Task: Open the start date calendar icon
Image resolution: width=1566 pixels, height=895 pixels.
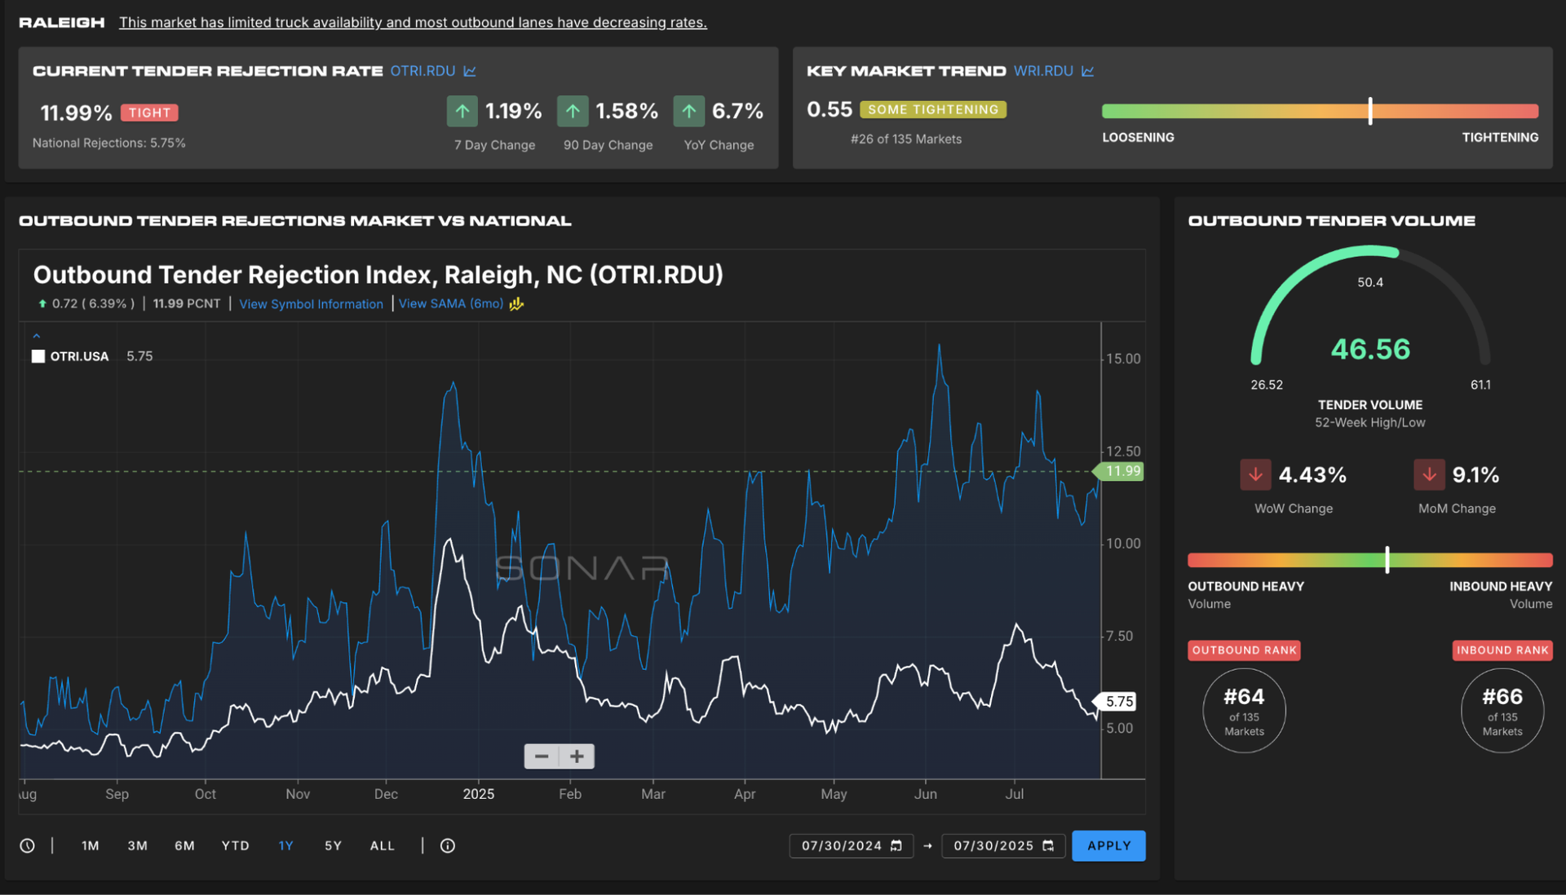Action: 896,845
